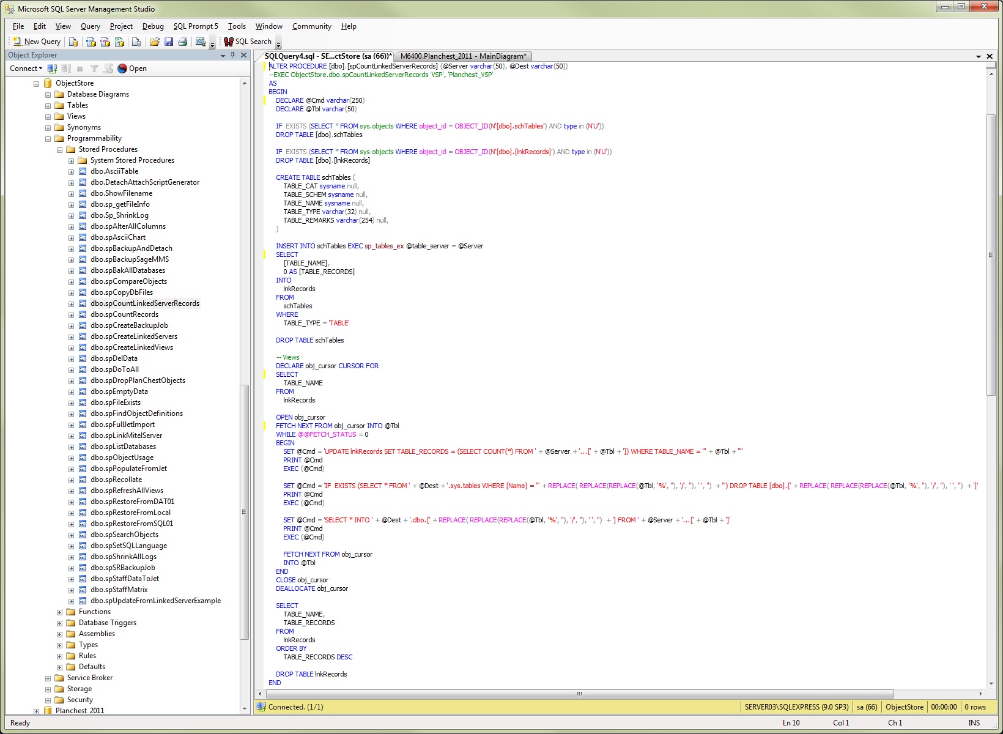Click the Object Explorer script icon
Screen dimensions: 1003x734
point(108,69)
